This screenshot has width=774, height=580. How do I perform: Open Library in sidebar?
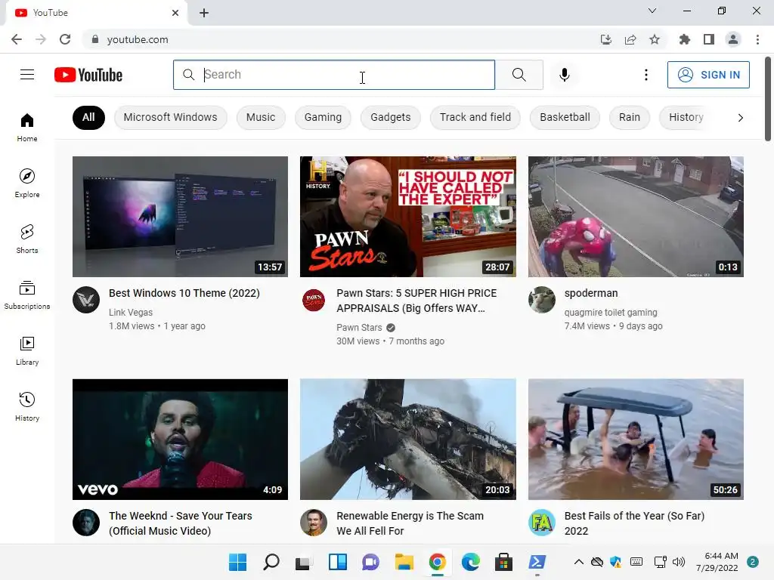(x=27, y=350)
